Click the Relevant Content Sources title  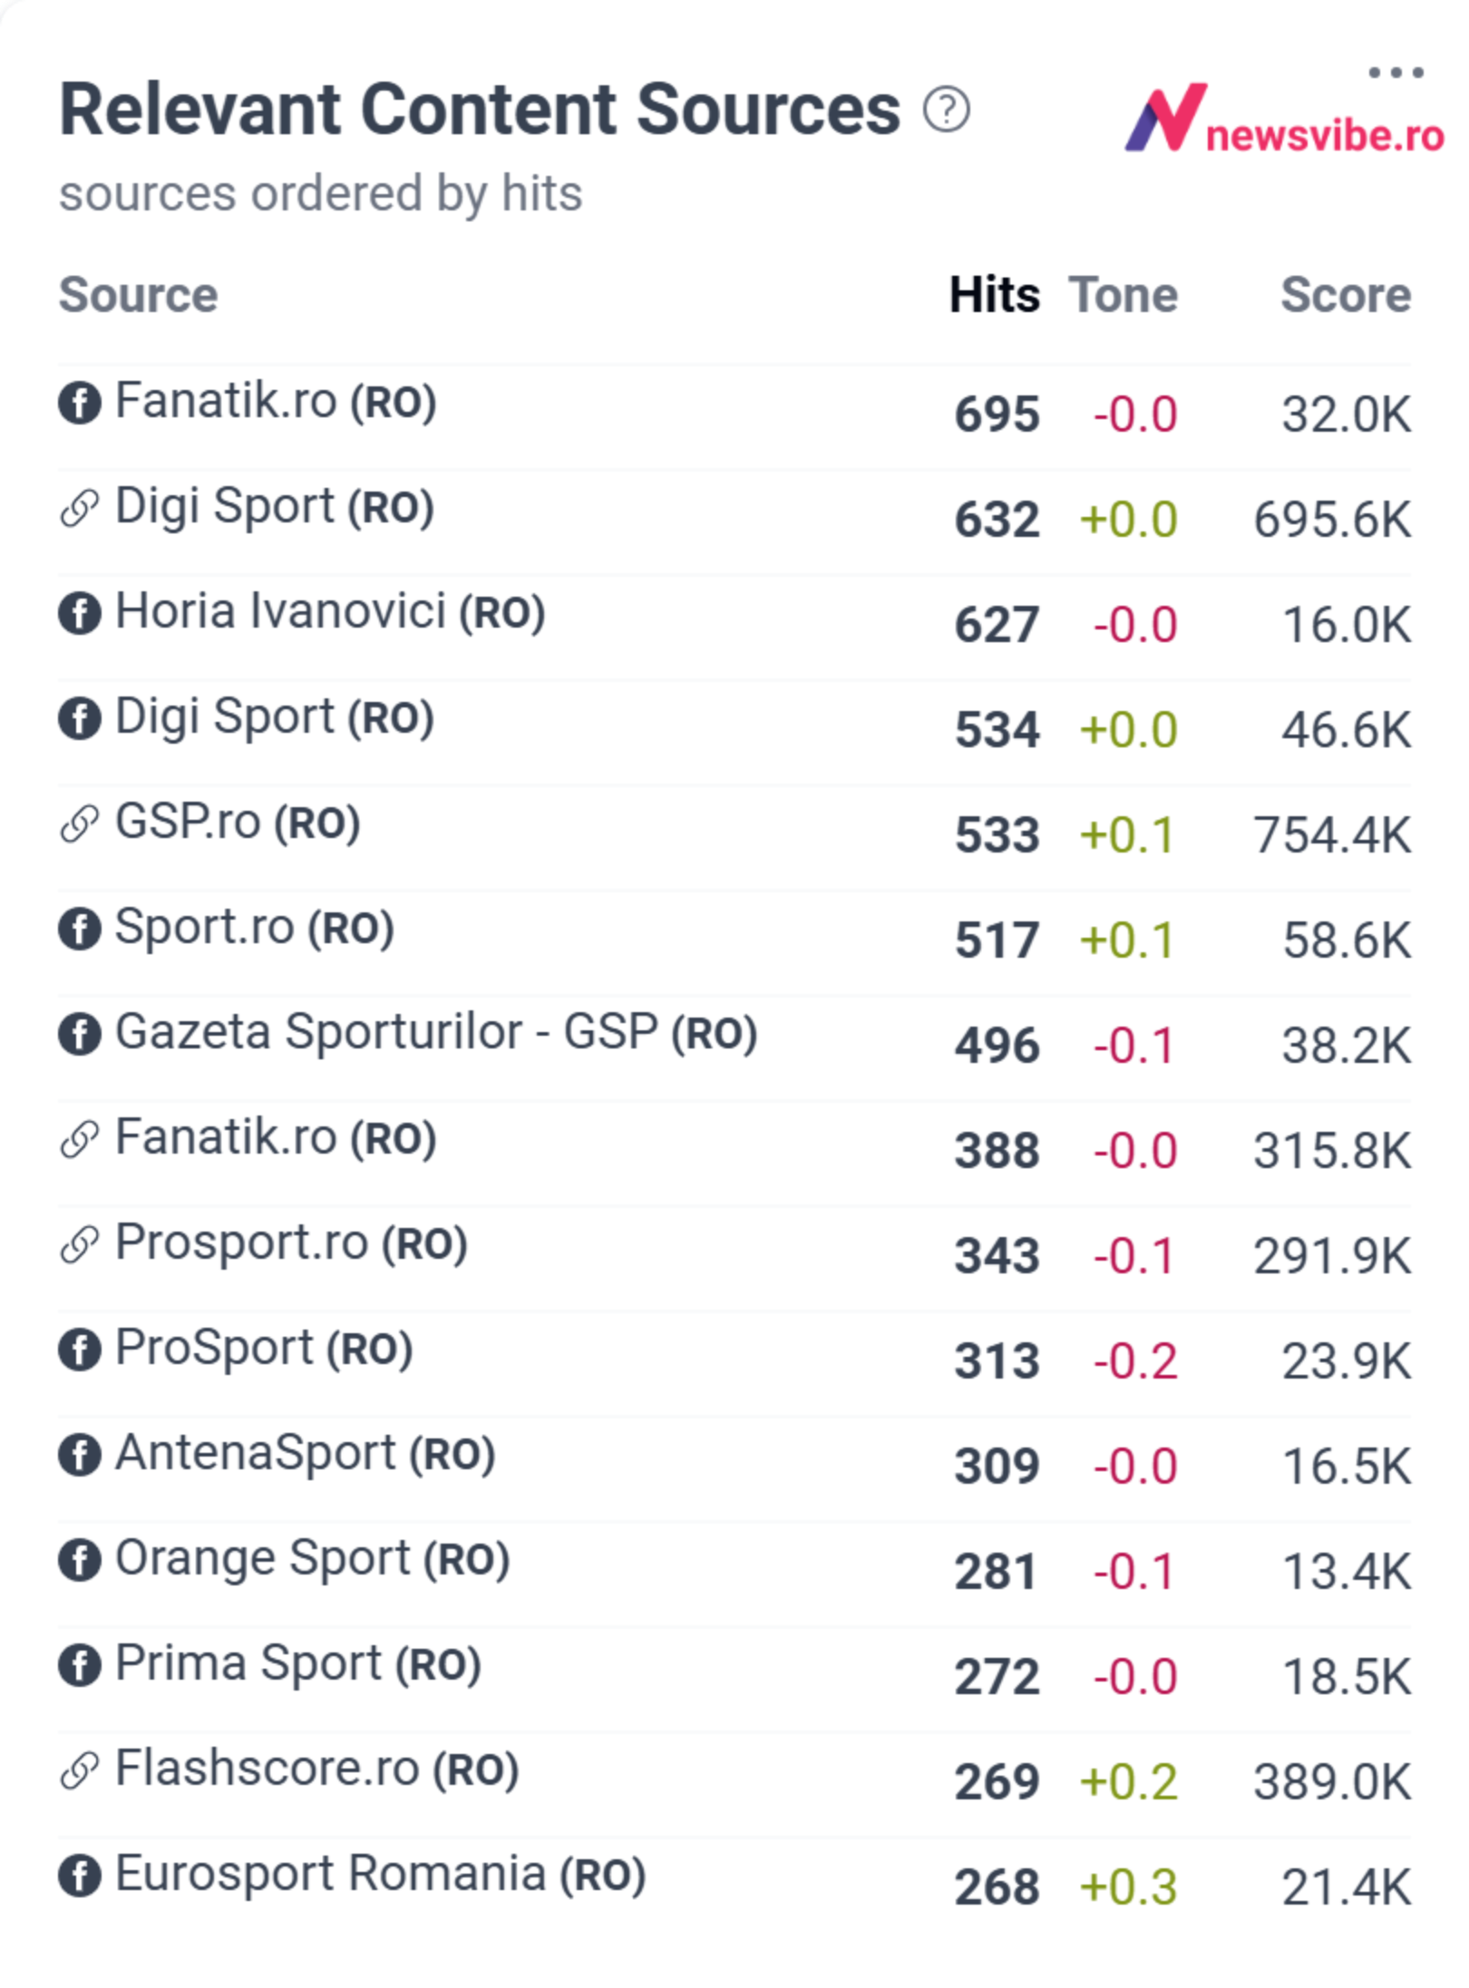(480, 110)
